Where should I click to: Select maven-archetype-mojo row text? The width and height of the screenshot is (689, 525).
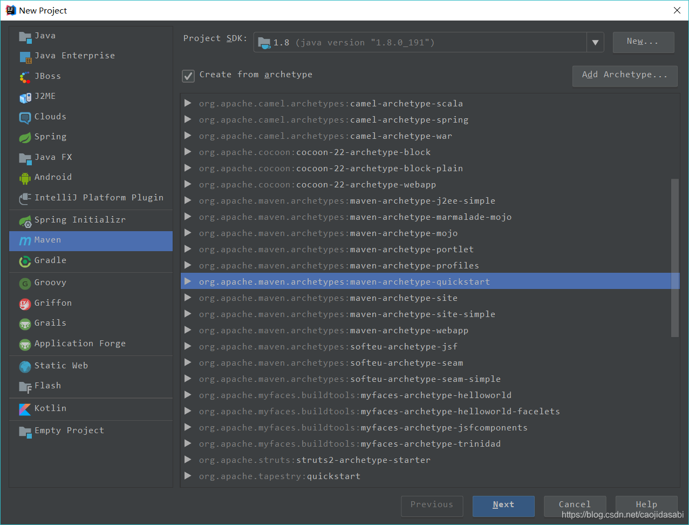(329, 233)
